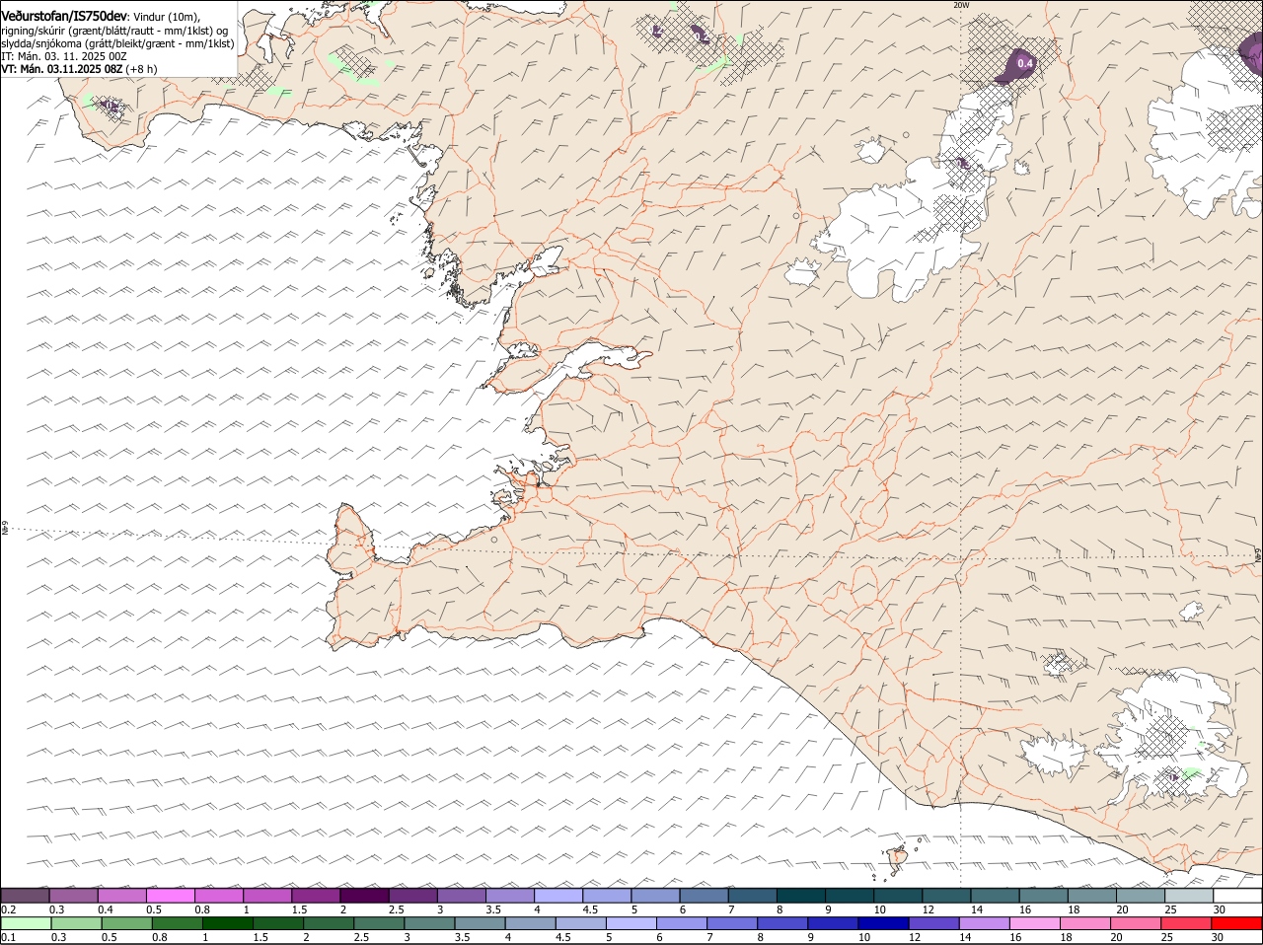Pick the grey-teal 20 swatch in upper legend row
The width and height of the screenshot is (1263, 945).
click(x=1141, y=895)
